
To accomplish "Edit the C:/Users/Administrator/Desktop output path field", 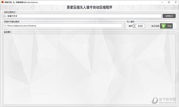I will click(63, 26).
